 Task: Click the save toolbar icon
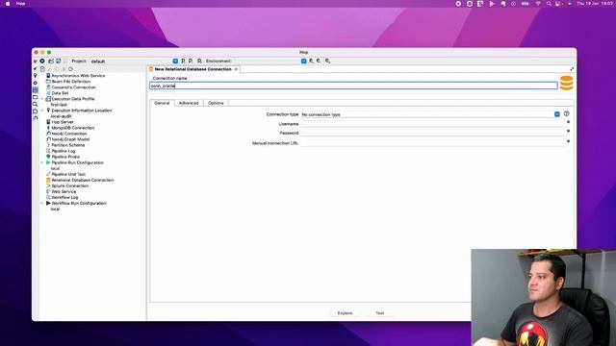tap(58, 62)
